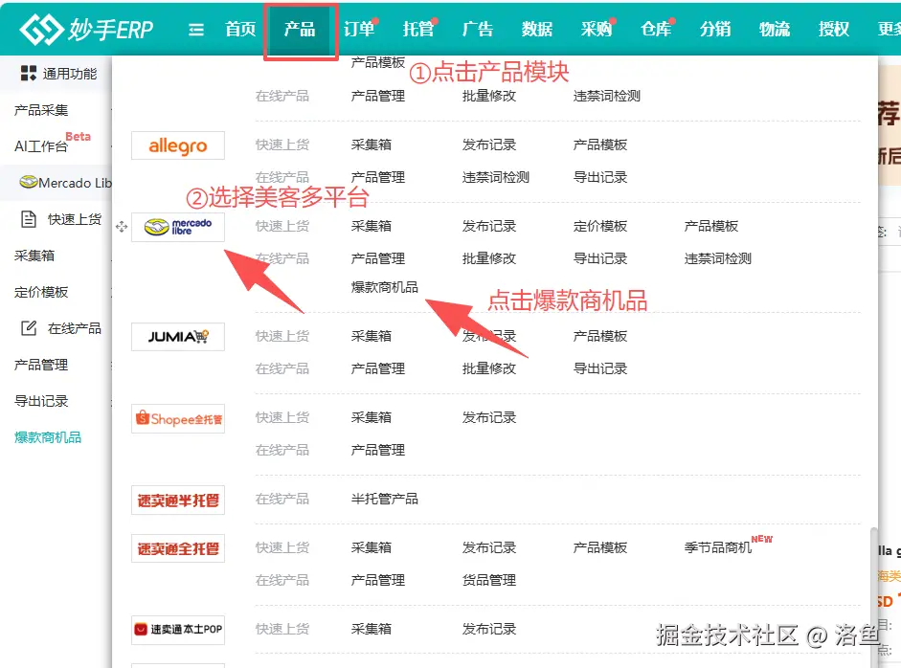Image resolution: width=901 pixels, height=668 pixels.
Task: Select the 速卖通本土POP platform logo
Action: (177, 630)
